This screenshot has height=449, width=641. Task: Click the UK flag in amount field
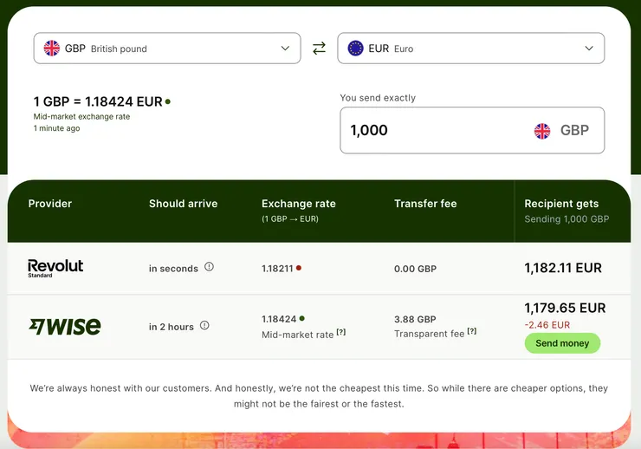click(x=542, y=131)
